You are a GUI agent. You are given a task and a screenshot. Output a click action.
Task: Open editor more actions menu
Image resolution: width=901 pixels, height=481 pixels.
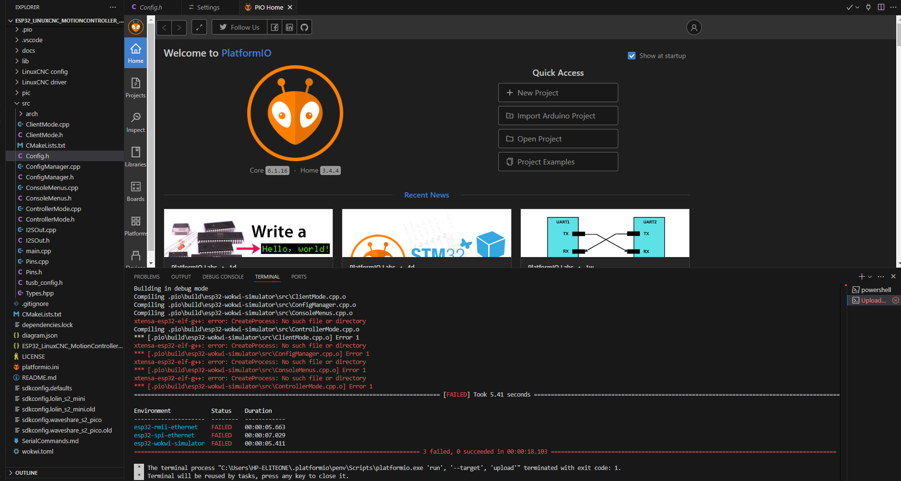893,7
